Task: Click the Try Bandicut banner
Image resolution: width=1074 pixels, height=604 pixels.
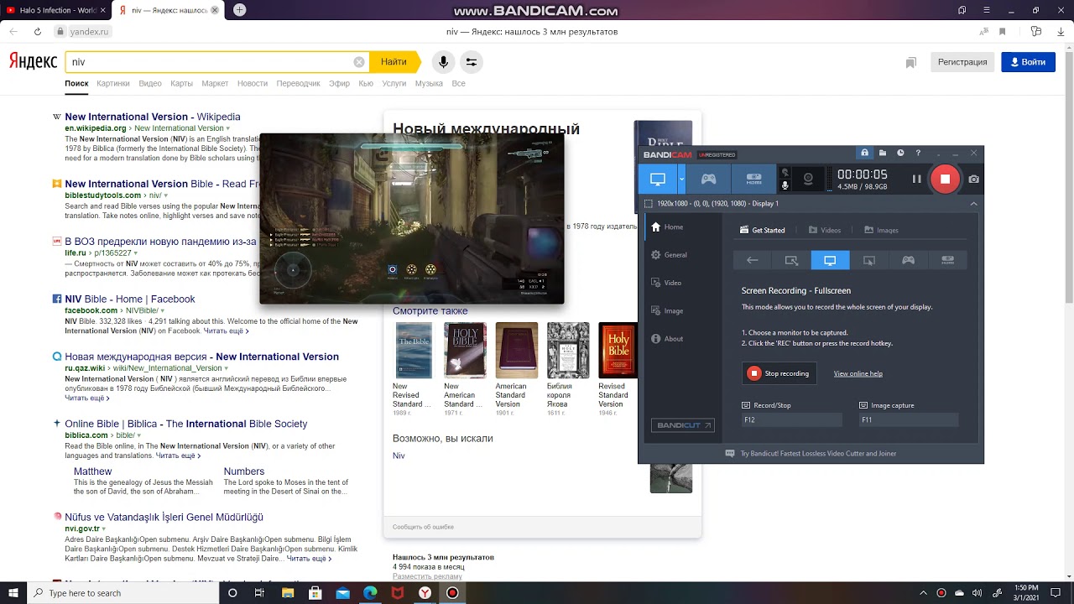Action: (811, 454)
